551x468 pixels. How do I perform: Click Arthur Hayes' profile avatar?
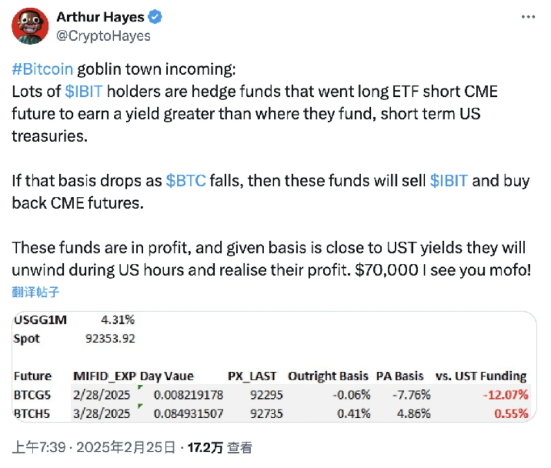[29, 25]
